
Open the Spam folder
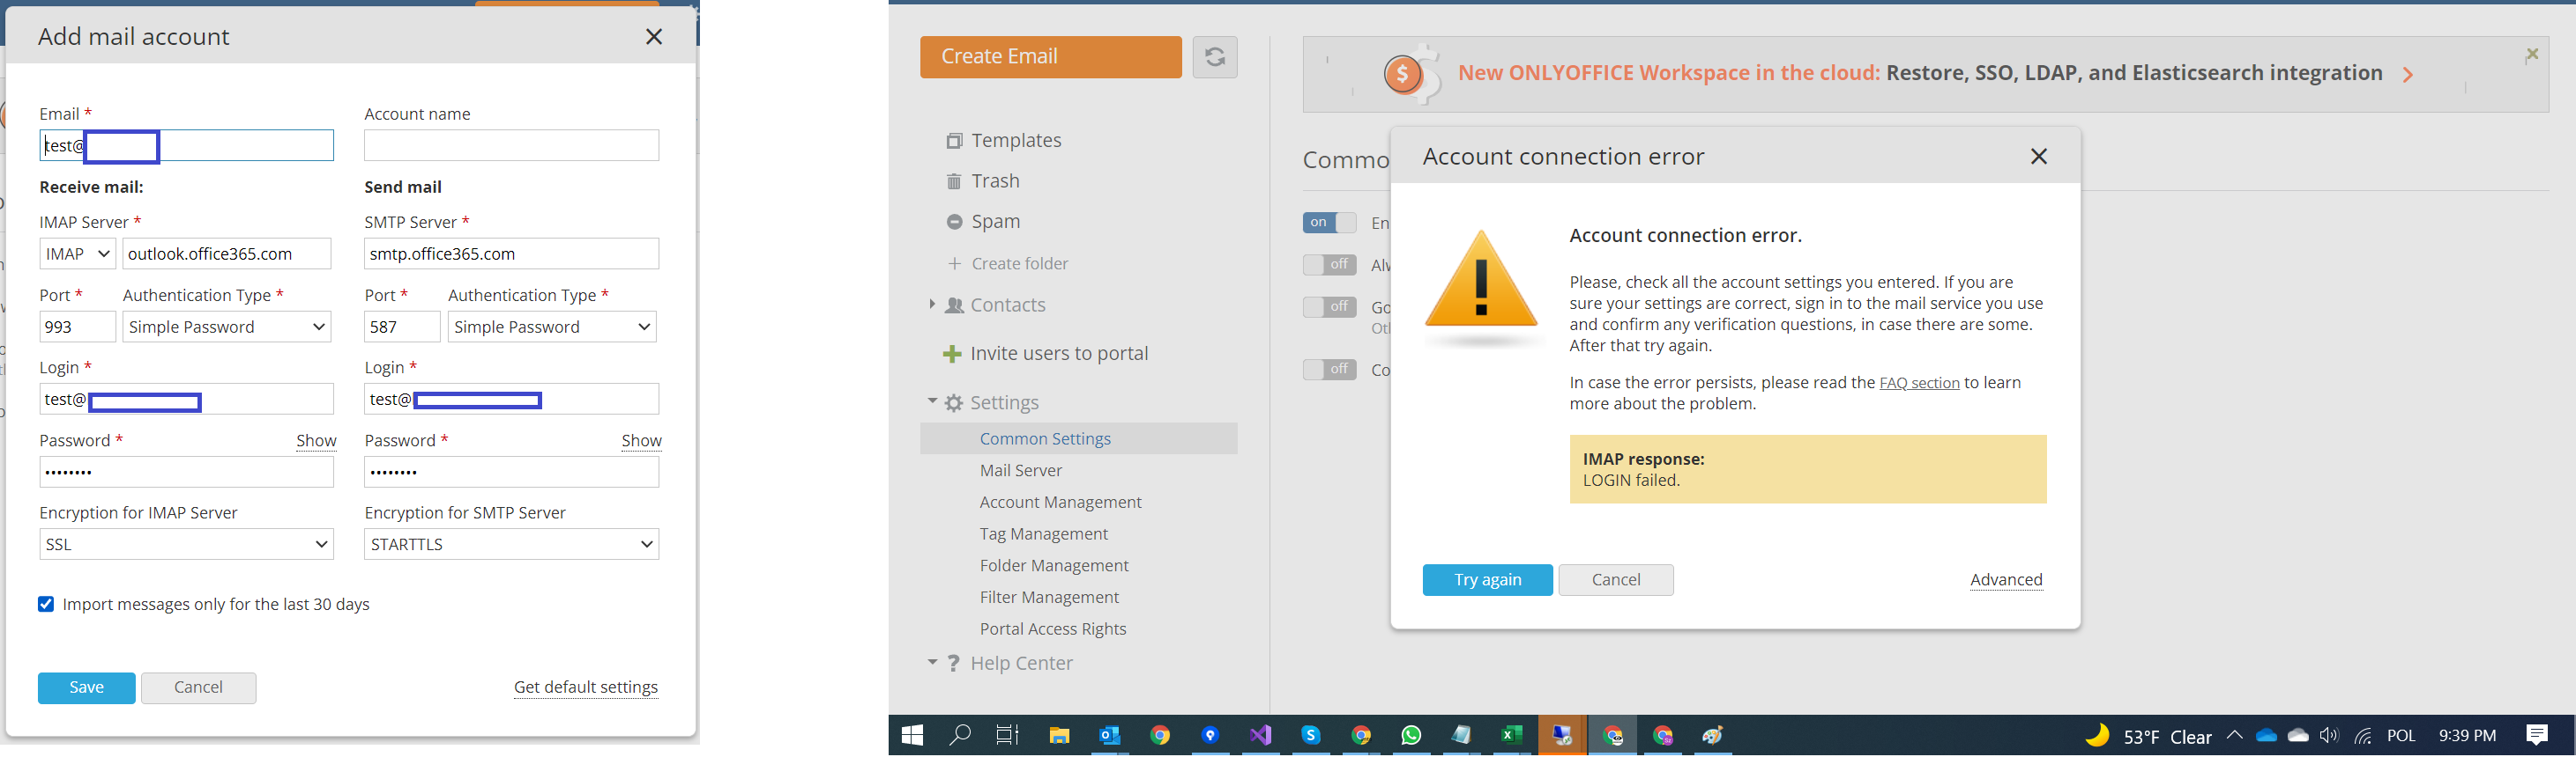pos(995,222)
